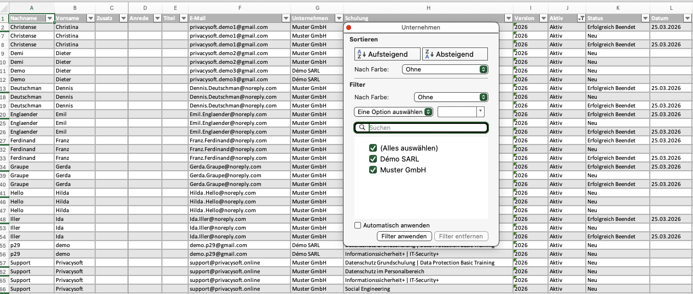Open the Nachname column filter arrow
The image size is (693, 294).
50,19
